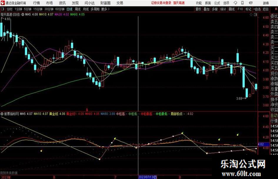Open the 公式 menu
Viewport: 278px width, 179px height.
[217, 3]
